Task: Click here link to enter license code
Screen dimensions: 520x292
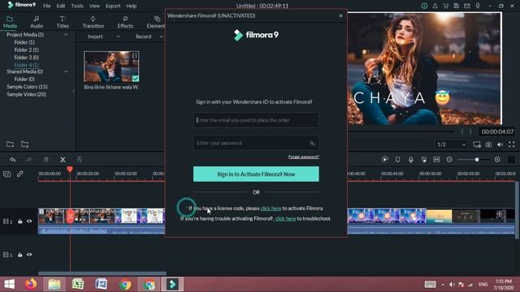Action: pyautogui.click(x=271, y=208)
